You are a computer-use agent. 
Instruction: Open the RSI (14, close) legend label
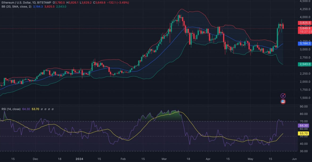click(11, 109)
